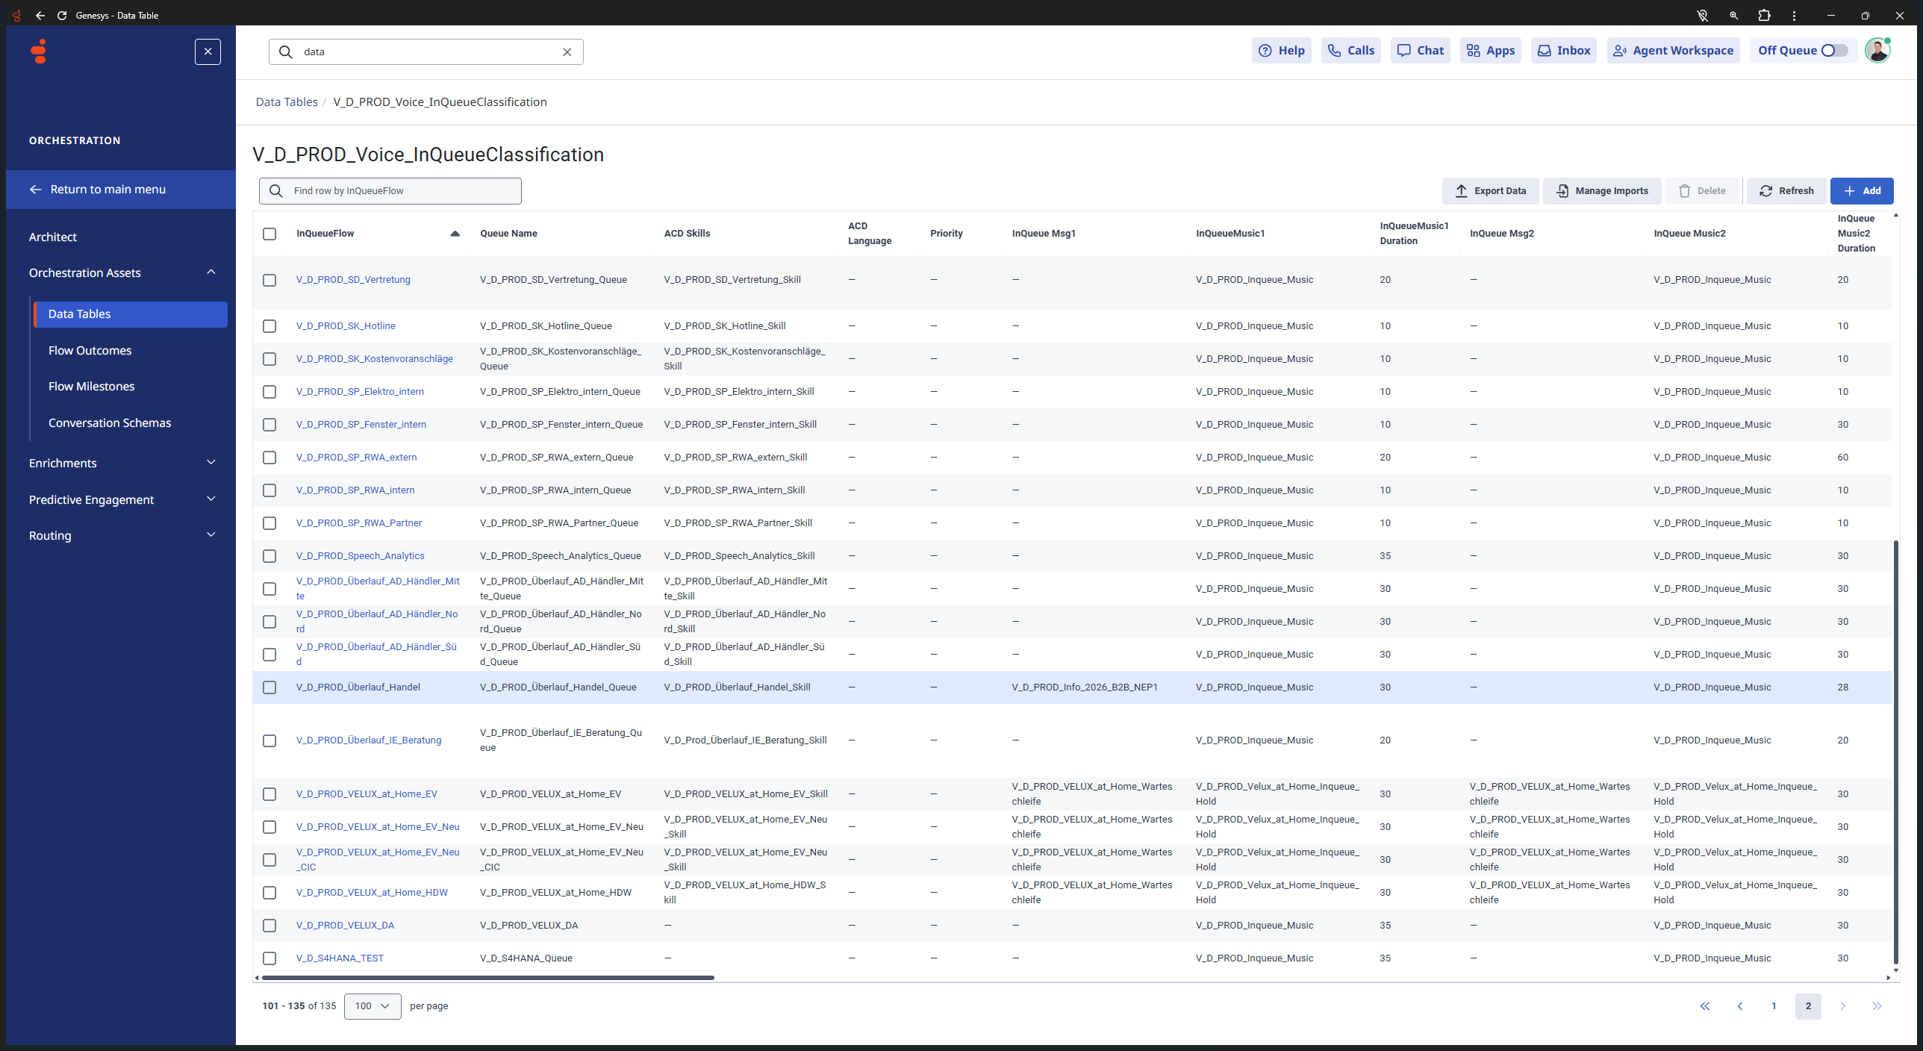Go to page 1
This screenshot has height=1051, width=1923.
(1774, 1006)
